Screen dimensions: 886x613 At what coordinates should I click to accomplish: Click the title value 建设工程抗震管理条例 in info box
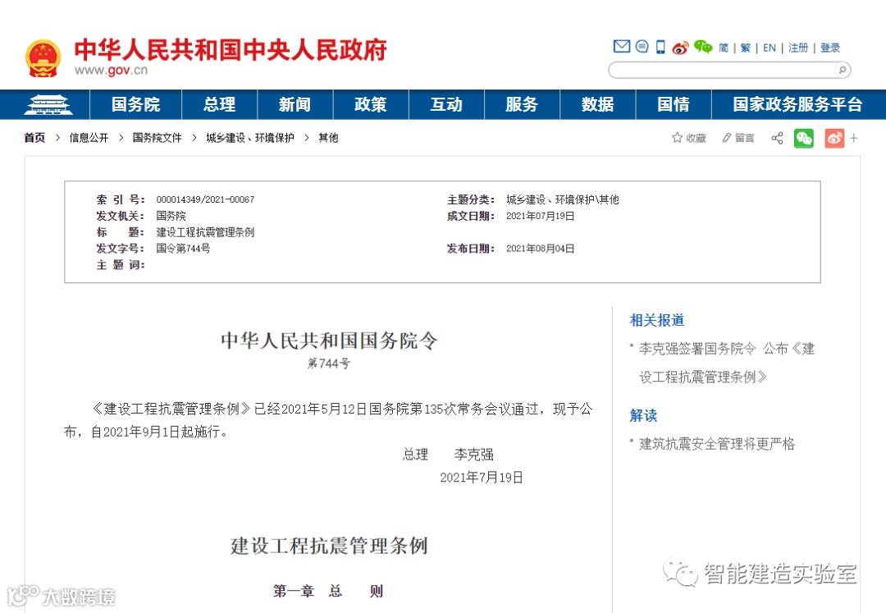(x=205, y=232)
